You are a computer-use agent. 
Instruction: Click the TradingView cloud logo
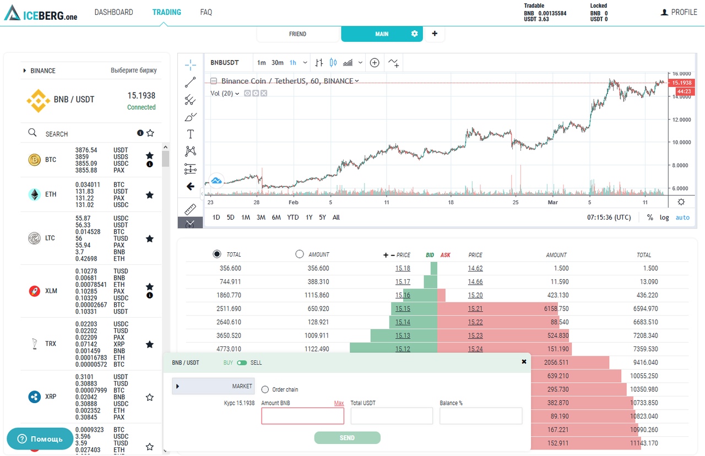click(x=216, y=181)
